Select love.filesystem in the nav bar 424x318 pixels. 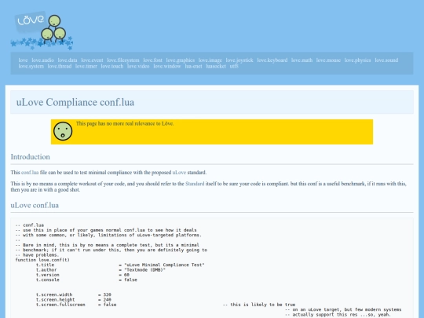[x=123, y=60]
